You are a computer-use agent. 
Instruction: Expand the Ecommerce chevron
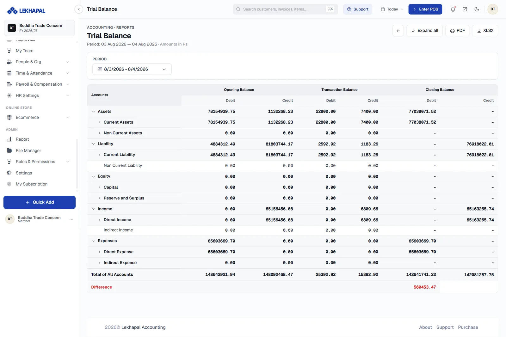(67, 117)
